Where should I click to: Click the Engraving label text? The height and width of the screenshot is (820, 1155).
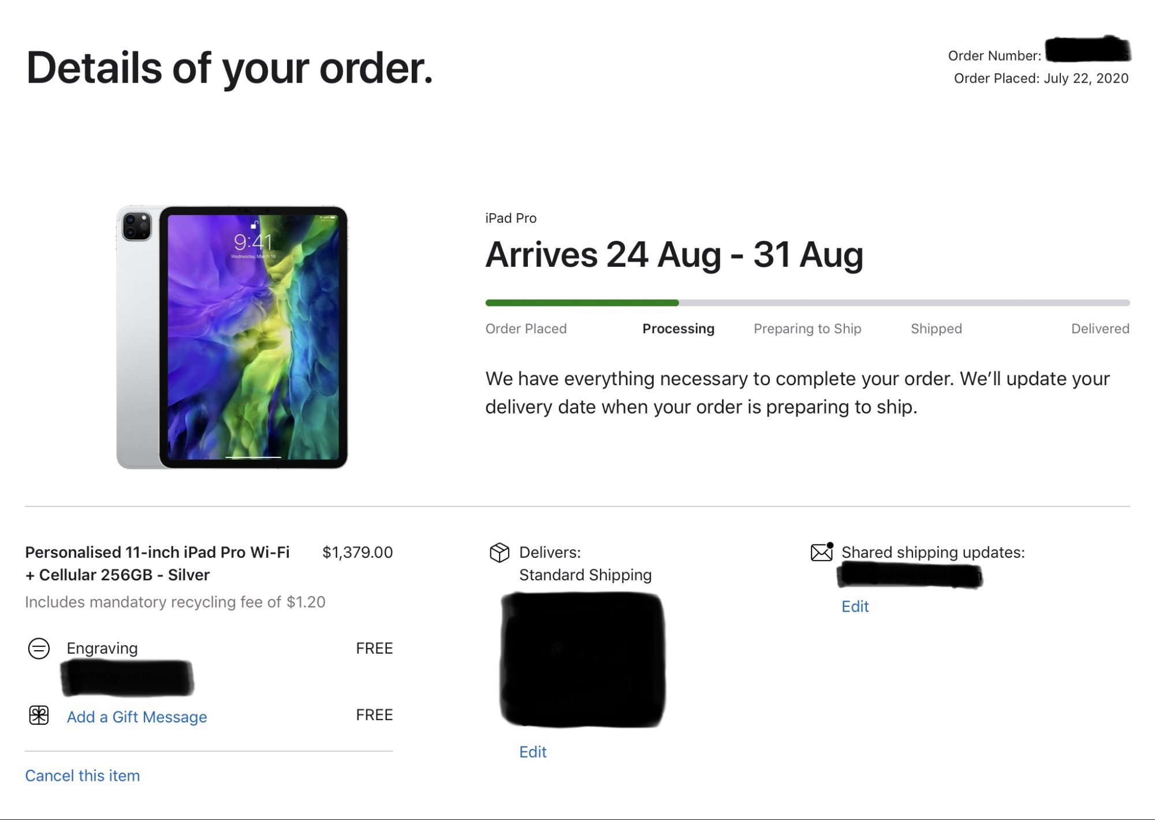[x=102, y=648]
